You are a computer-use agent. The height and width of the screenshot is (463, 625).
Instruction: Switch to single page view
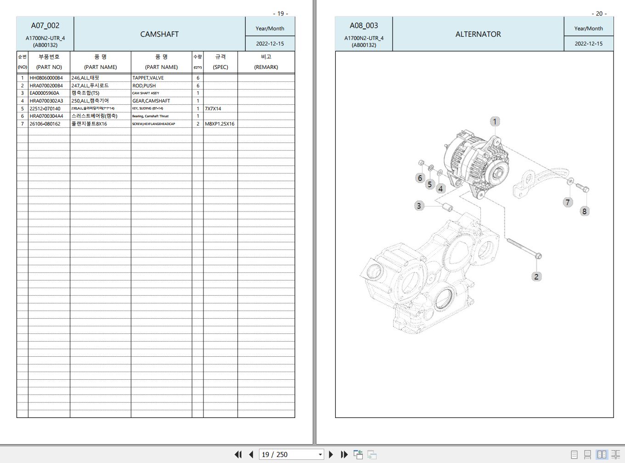(x=574, y=455)
